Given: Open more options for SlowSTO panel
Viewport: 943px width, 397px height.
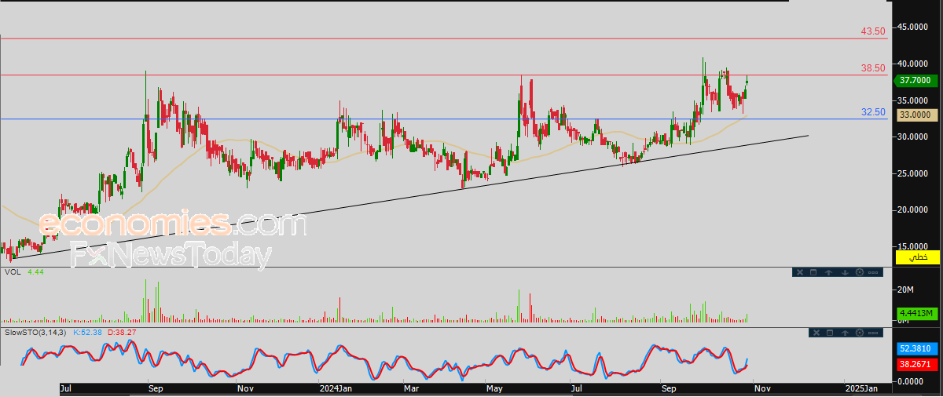Looking at the screenshot, I should (873, 333).
